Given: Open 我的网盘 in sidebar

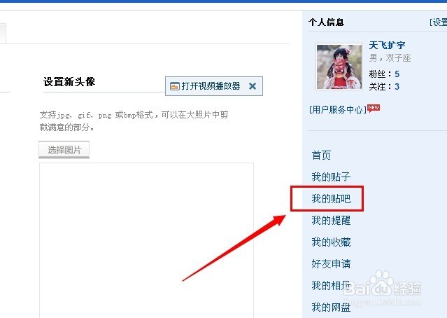Looking at the screenshot, I should click(x=331, y=307).
